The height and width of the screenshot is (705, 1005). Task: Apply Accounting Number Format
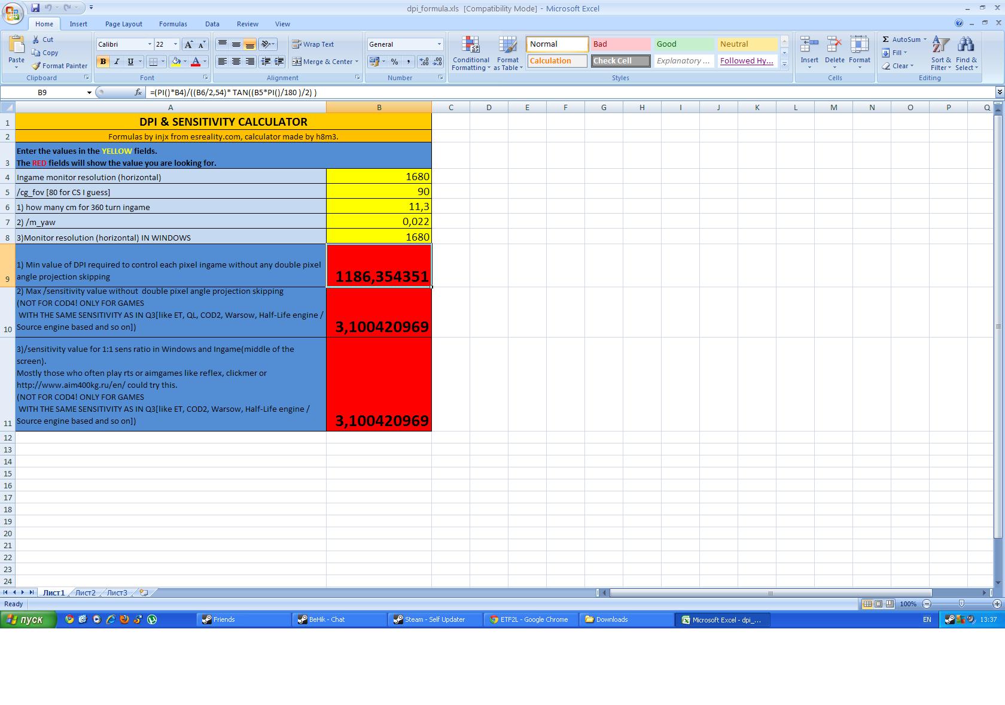(374, 62)
